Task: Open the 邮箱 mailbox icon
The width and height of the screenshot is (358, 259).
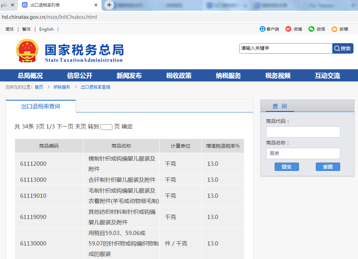Action: click(335, 29)
